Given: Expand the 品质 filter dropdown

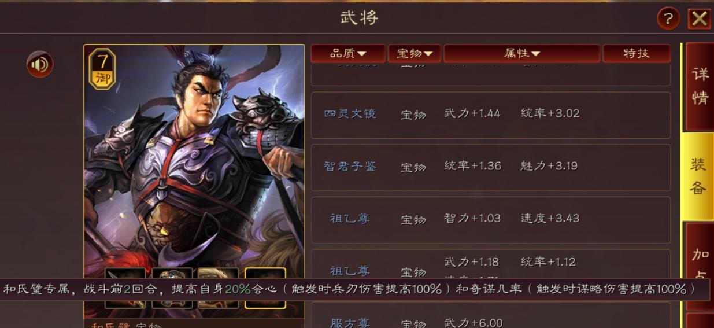Looking at the screenshot, I should (x=348, y=54).
